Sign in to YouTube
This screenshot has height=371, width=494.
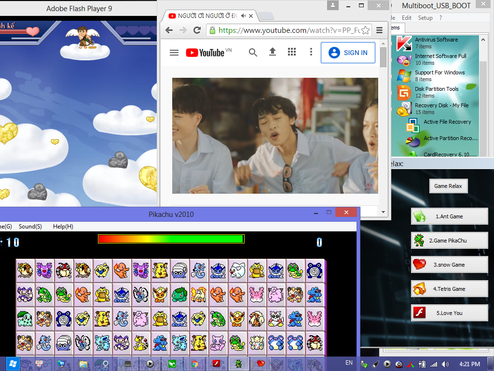click(x=348, y=53)
